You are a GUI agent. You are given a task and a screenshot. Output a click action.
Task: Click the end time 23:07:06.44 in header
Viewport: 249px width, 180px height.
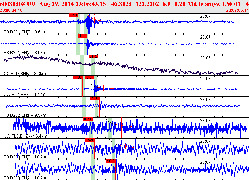pos(238,10)
